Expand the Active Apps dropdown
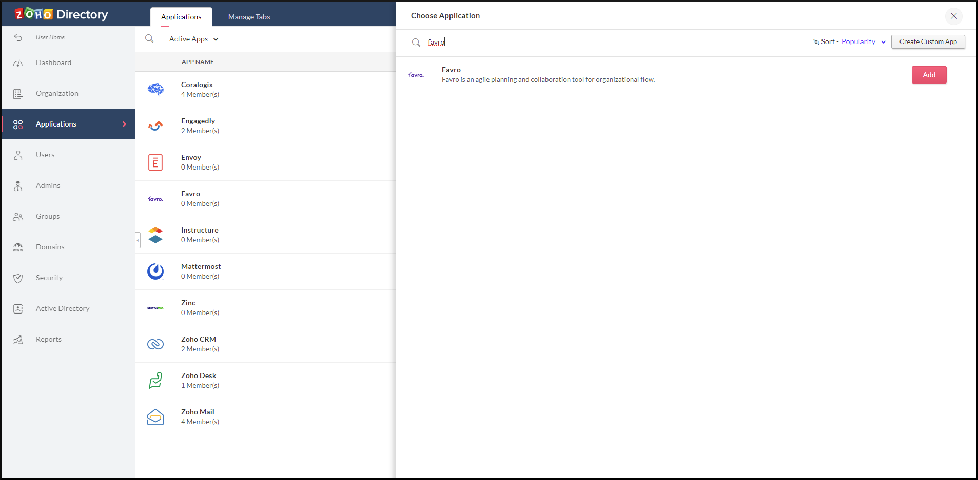This screenshot has height=480, width=978. pos(193,38)
